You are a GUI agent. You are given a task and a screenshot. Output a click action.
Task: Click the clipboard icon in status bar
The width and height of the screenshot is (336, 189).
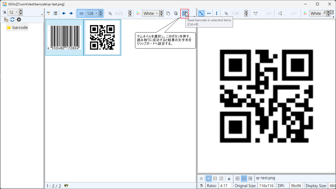(201, 186)
